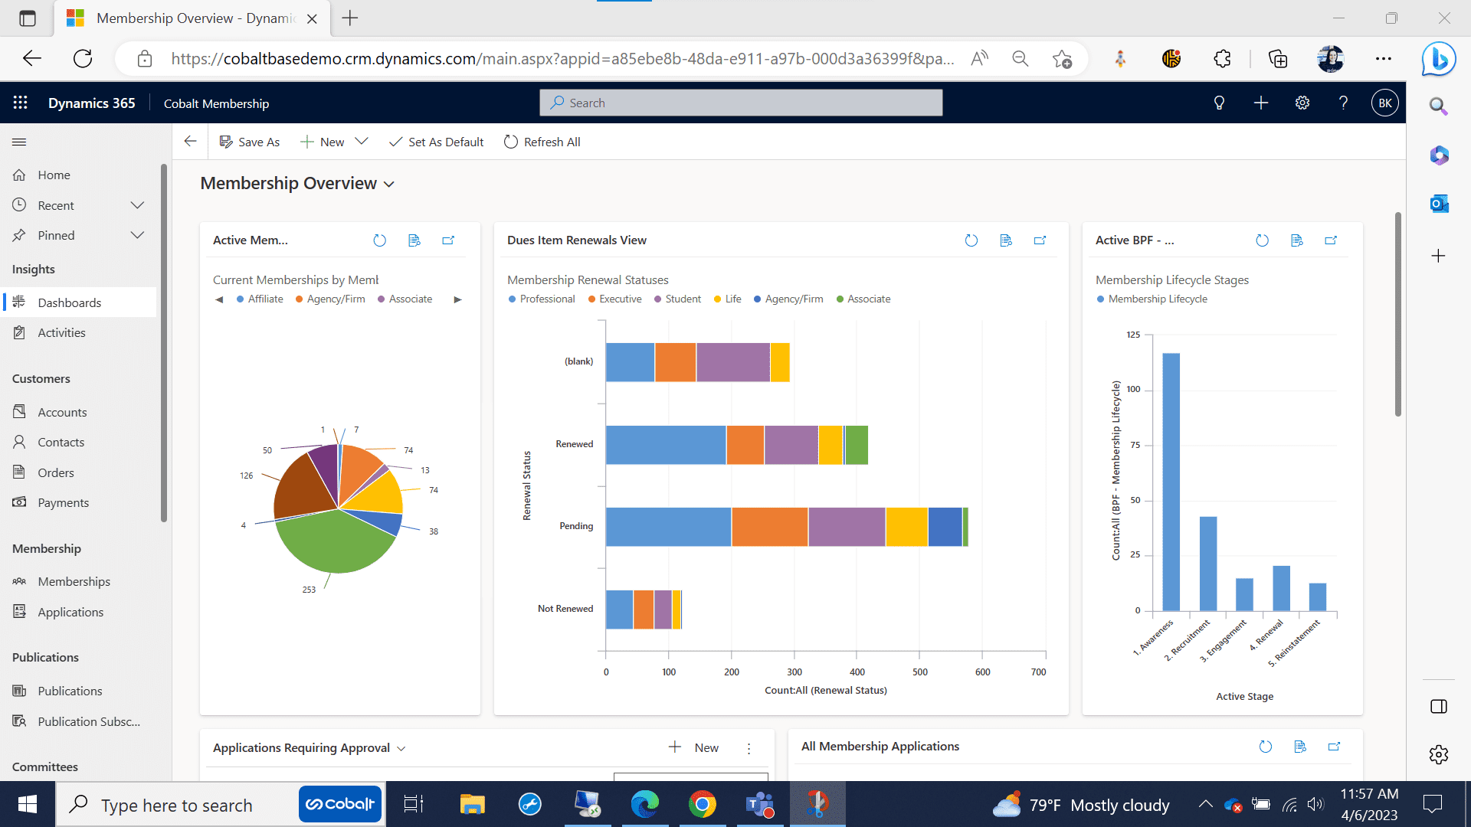The height and width of the screenshot is (827, 1471).
Task: Open quick create with the plus icon
Action: [x=1261, y=102]
